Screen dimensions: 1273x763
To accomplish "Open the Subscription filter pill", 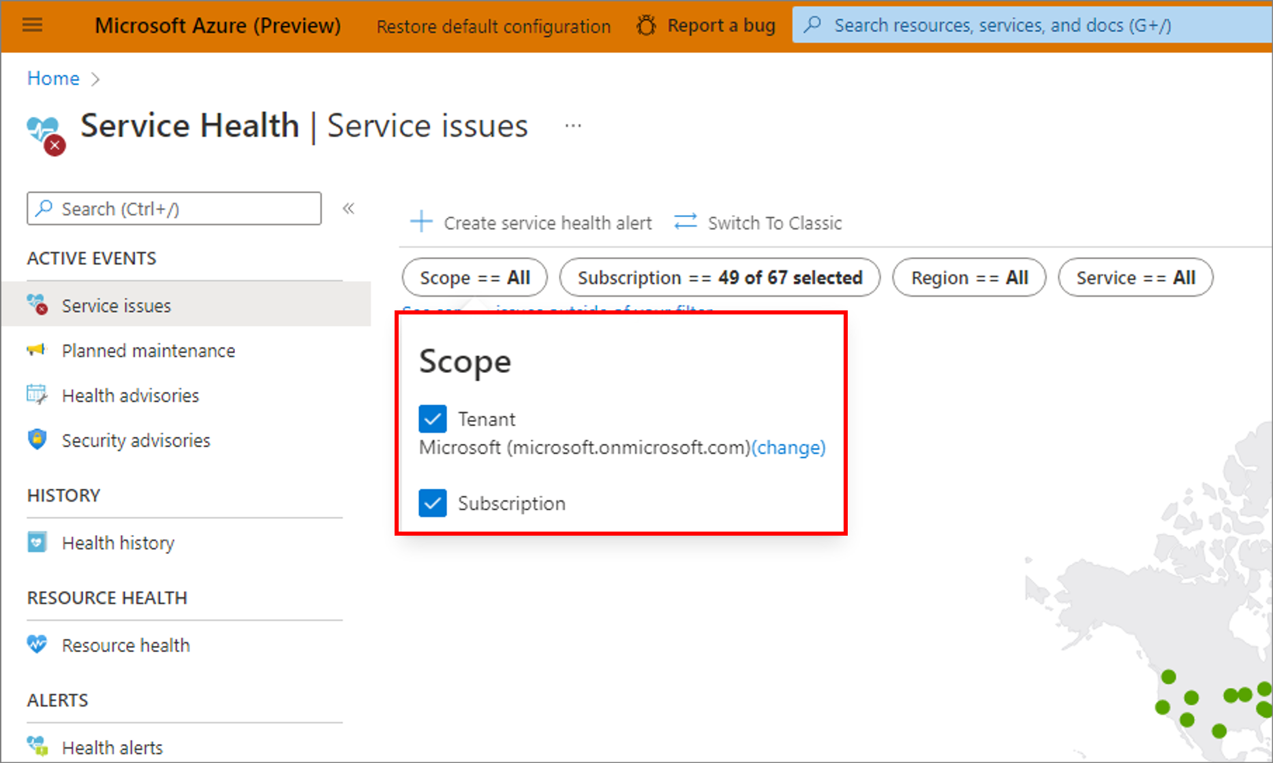I will tap(720, 278).
